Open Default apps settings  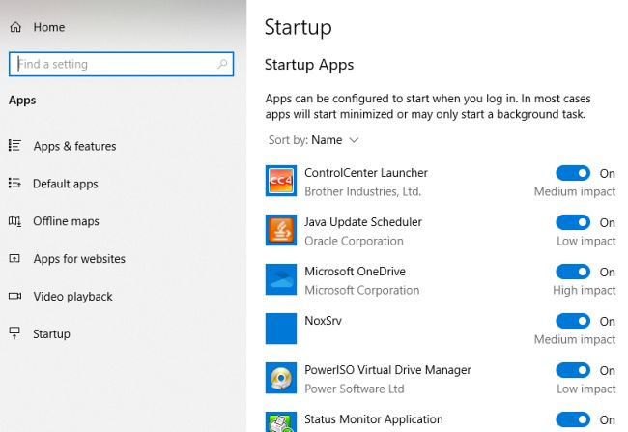point(66,184)
